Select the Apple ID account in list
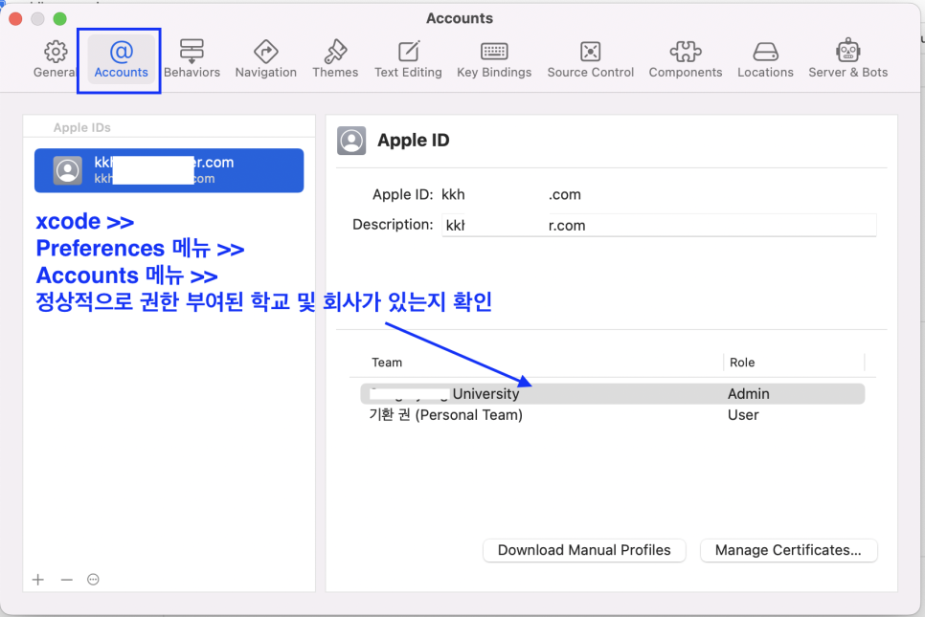This screenshot has width=925, height=617. 169,170
